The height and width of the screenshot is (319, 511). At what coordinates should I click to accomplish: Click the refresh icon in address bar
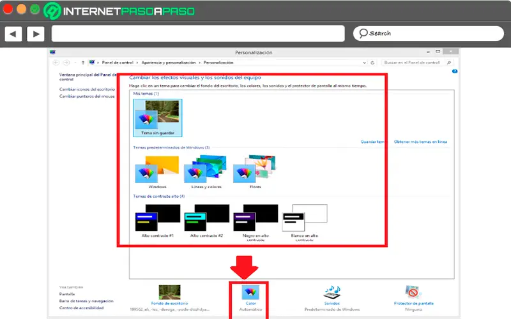(x=372, y=63)
